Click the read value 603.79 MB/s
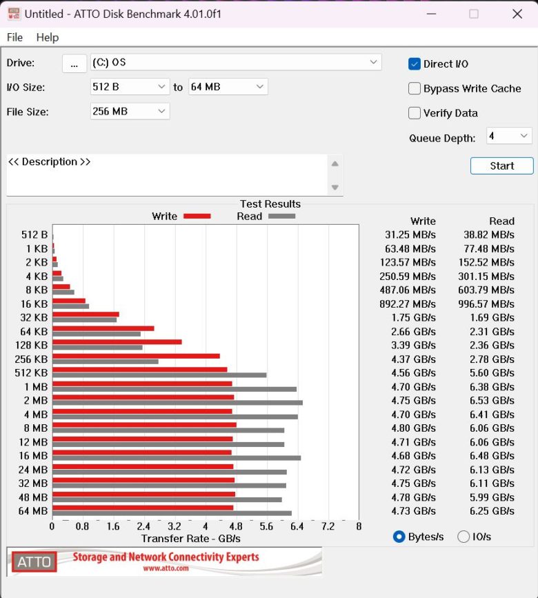Viewport: 538px width, 598px height. [486, 290]
